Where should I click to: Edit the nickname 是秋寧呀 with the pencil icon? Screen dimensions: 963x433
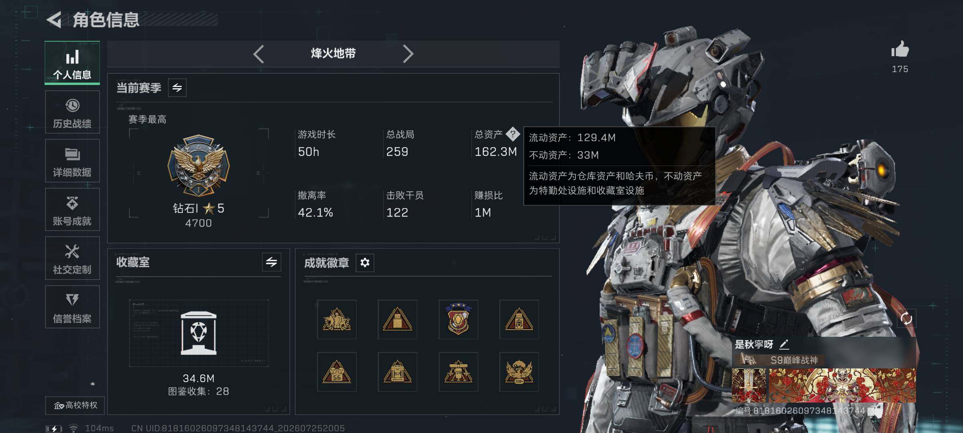[784, 344]
